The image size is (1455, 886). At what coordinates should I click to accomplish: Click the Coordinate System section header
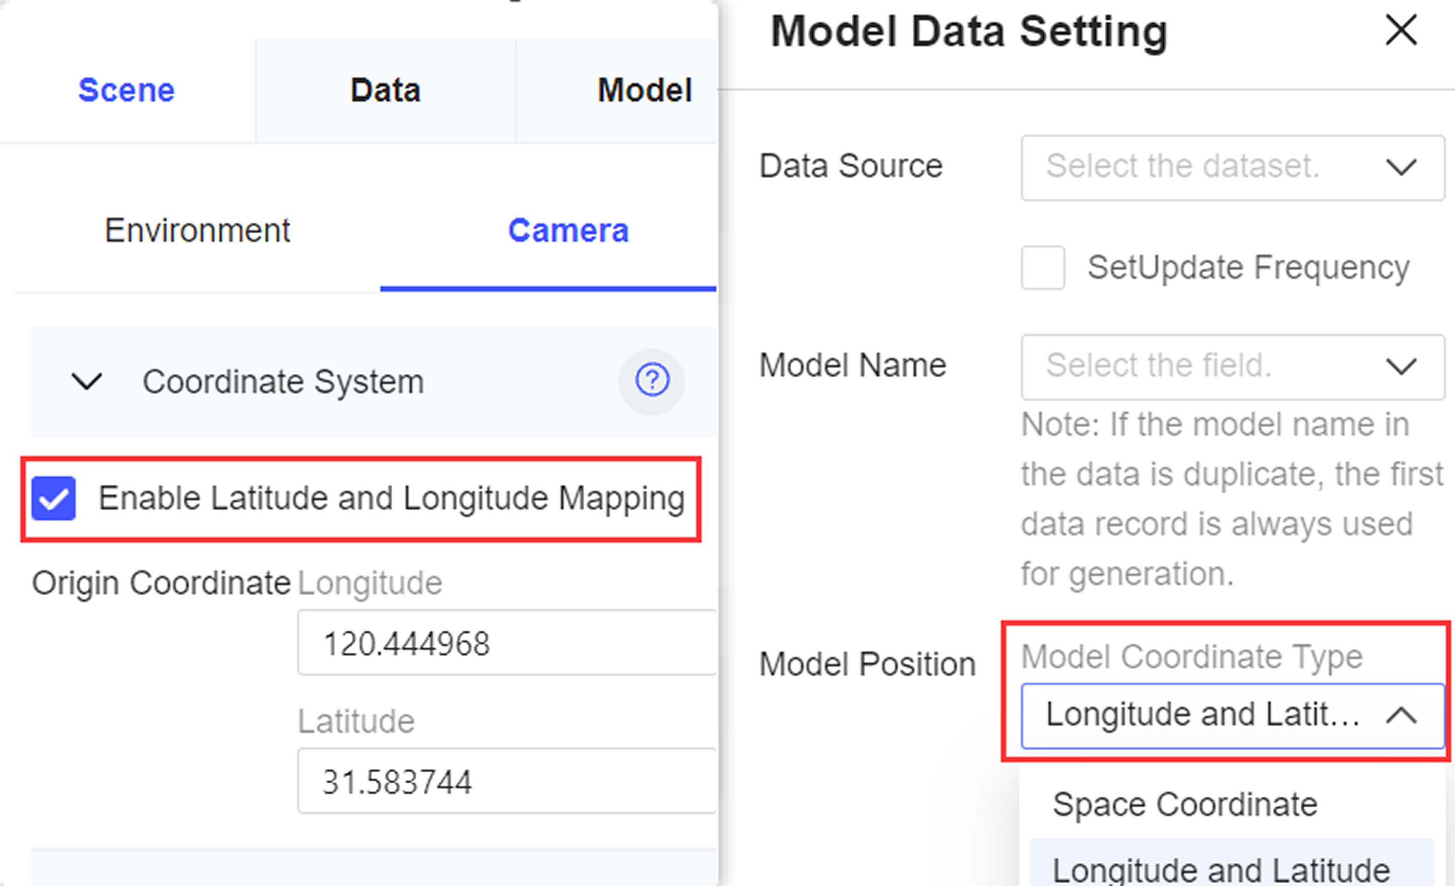point(283,381)
